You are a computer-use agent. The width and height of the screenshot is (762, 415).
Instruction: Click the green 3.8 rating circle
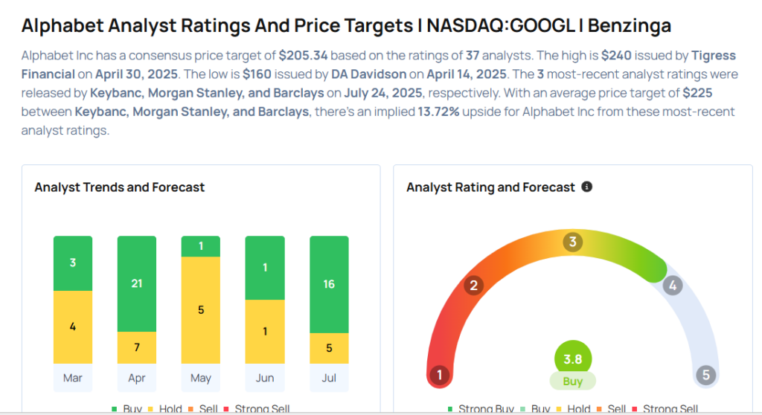pyautogui.click(x=573, y=358)
